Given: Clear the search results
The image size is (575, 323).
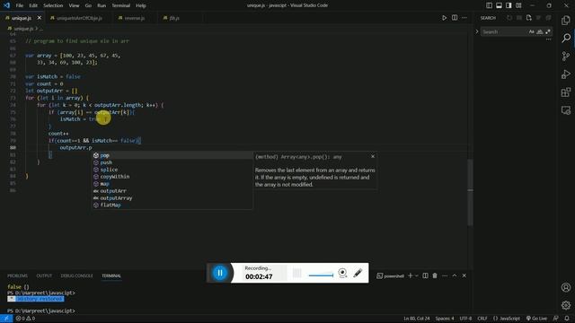Looking at the screenshot, I should click(519, 18).
